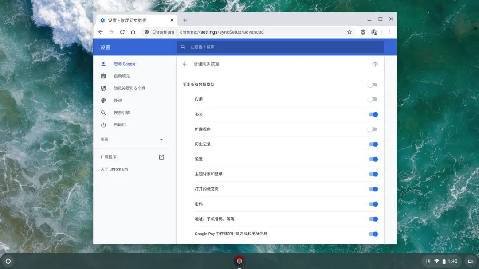Select 搜索引擎 in sidebar
The image size is (479, 269).
coord(122,113)
